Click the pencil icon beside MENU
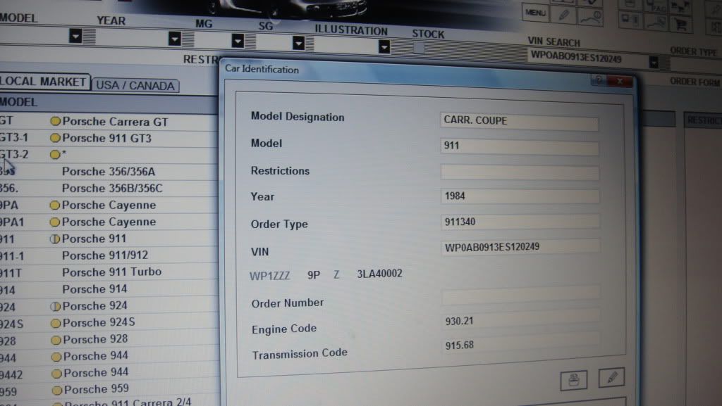The height and width of the screenshot is (406, 722). pos(563,15)
